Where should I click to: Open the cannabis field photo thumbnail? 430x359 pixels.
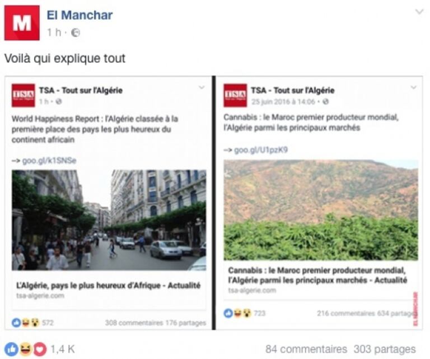click(321, 210)
